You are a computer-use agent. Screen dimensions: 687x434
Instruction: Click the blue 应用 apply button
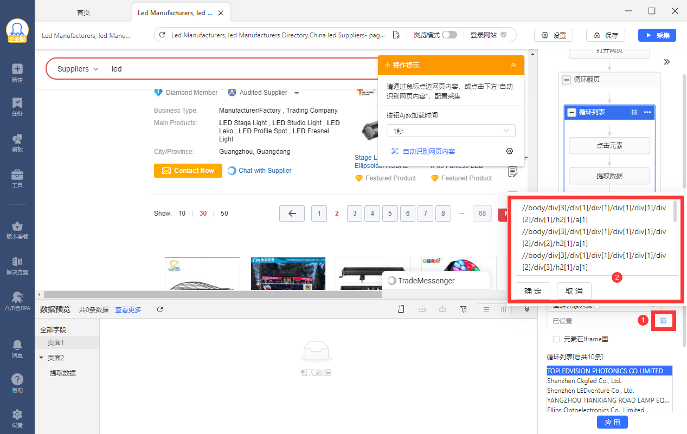(x=612, y=422)
